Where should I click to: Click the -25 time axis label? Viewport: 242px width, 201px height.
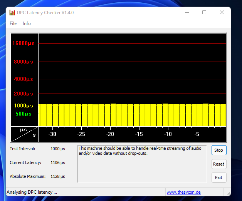(81, 134)
